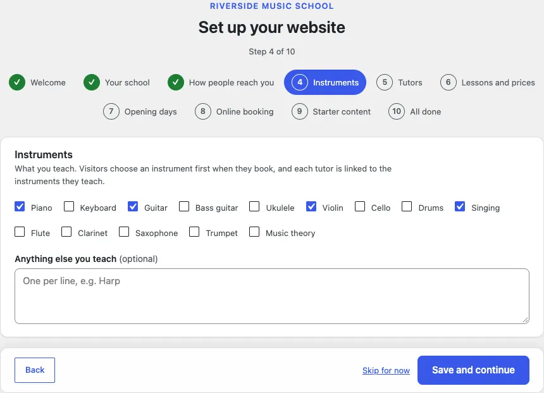Click the step 9 circle for Starter content

(x=299, y=111)
